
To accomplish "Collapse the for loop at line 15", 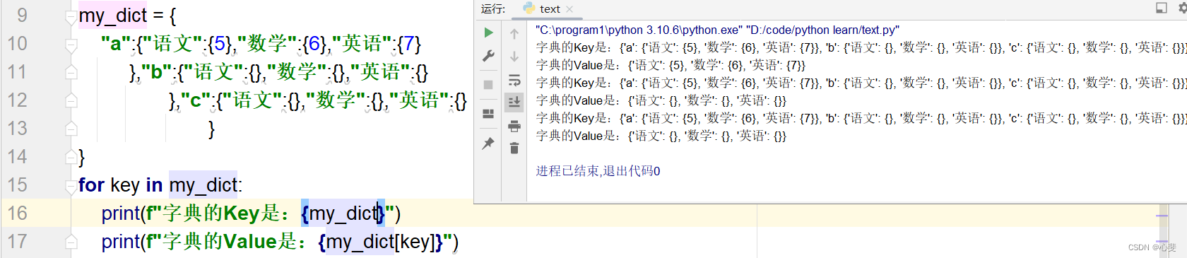I will 71,187.
